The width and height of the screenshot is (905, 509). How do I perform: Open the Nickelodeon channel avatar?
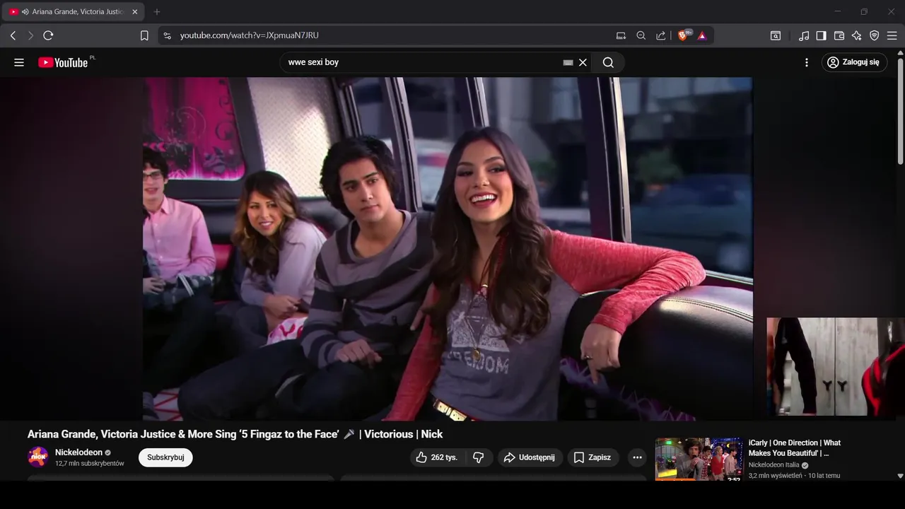pyautogui.click(x=38, y=457)
